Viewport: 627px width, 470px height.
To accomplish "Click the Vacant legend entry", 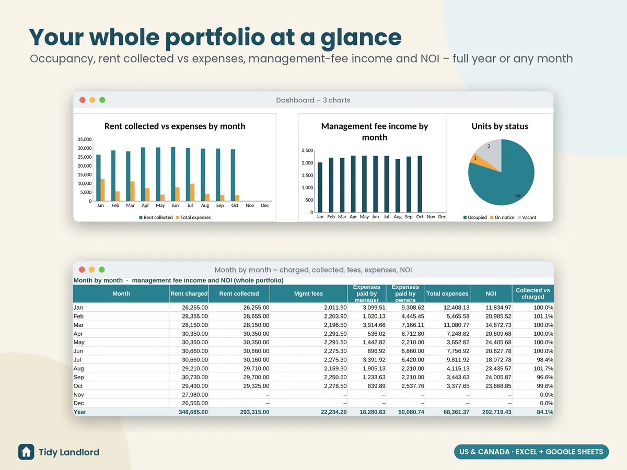I will (527, 217).
